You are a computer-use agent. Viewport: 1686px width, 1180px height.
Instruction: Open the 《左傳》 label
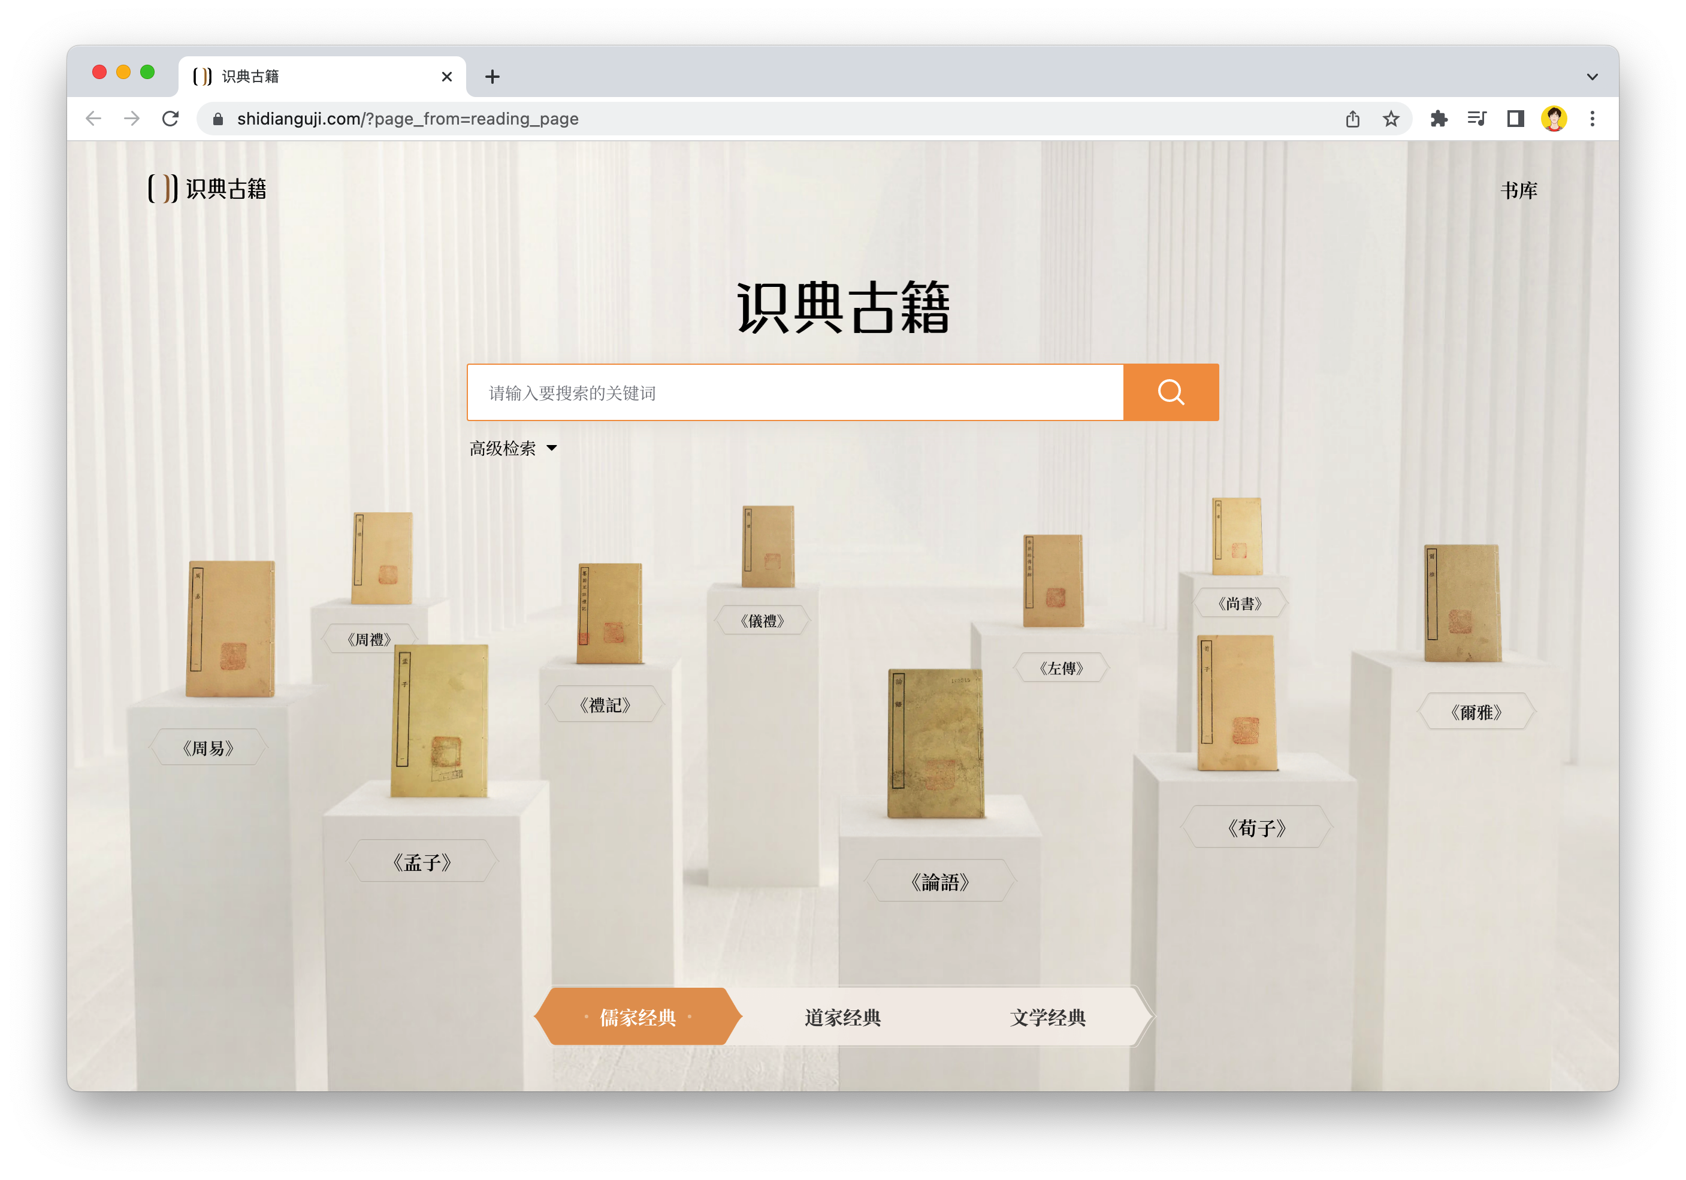click(1061, 667)
